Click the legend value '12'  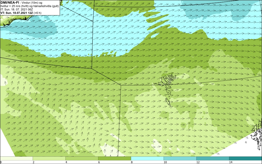(x=198, y=162)
